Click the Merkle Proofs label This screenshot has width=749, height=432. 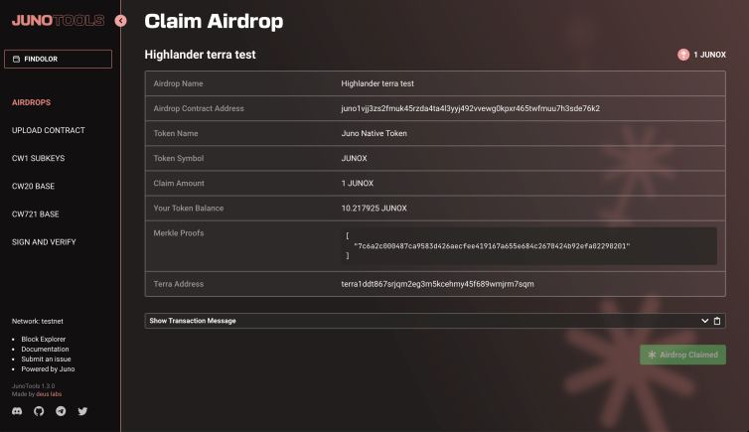[x=179, y=233]
